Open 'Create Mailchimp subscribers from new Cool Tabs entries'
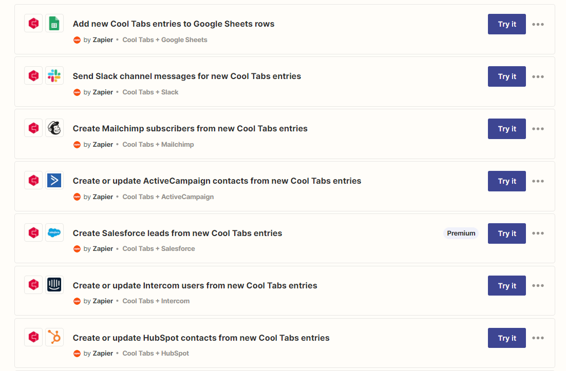 (190, 128)
